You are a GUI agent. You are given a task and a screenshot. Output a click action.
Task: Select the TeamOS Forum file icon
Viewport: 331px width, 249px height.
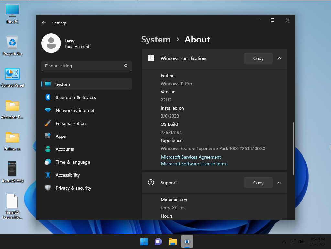[x=12, y=207]
